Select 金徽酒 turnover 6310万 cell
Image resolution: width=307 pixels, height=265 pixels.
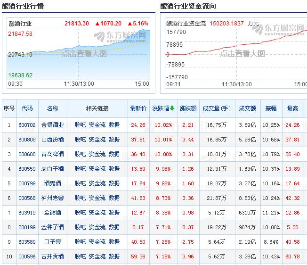point(248,213)
